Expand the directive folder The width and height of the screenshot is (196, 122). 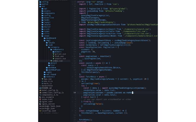tap(42, 18)
